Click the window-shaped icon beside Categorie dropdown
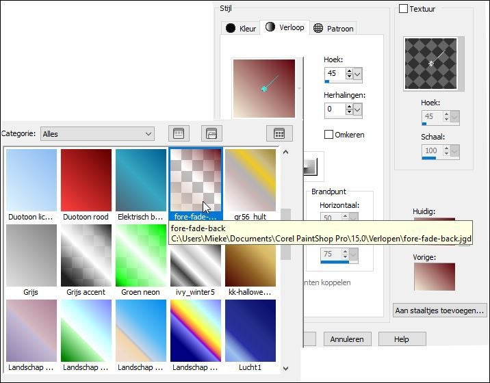 (178, 133)
